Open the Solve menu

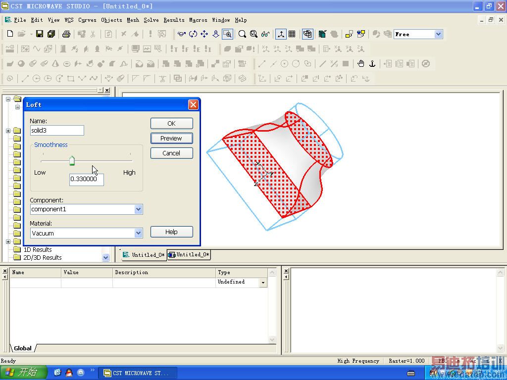[151, 20]
